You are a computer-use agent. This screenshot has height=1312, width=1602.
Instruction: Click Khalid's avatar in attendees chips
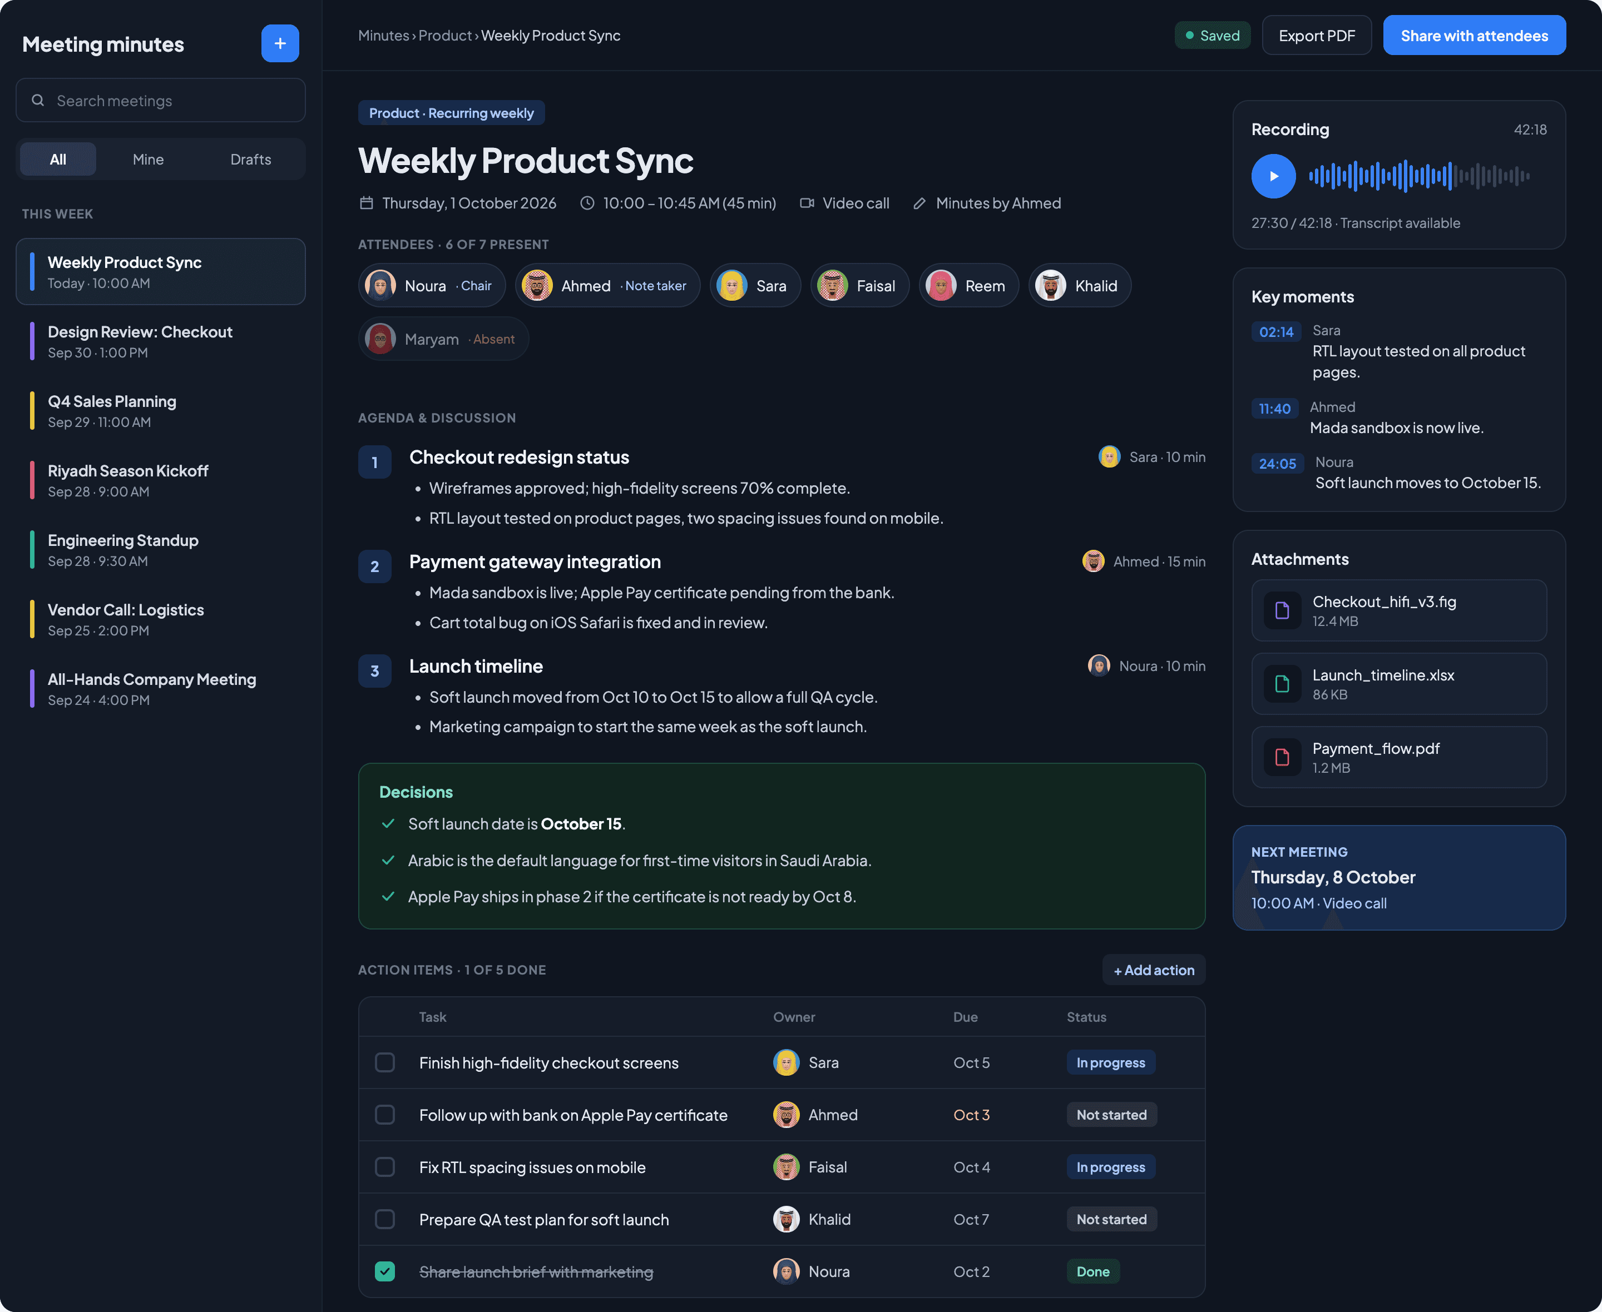1051,286
